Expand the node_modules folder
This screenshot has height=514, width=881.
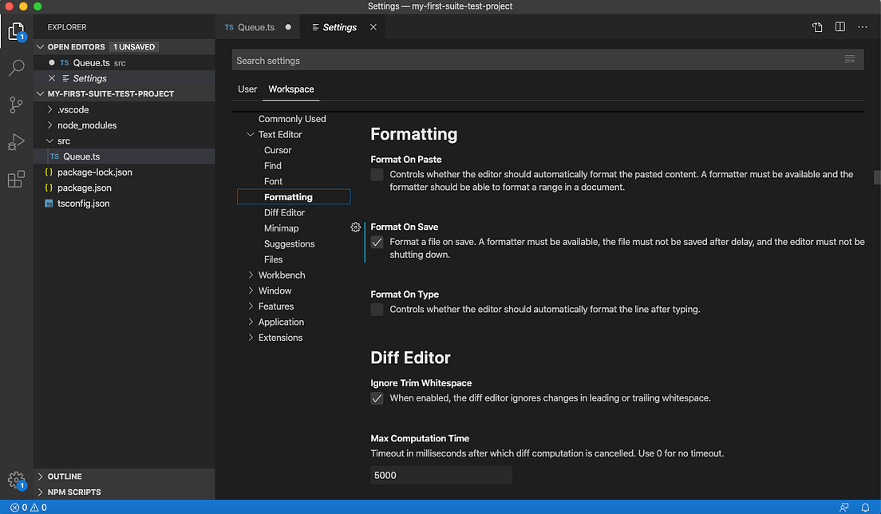click(50, 125)
